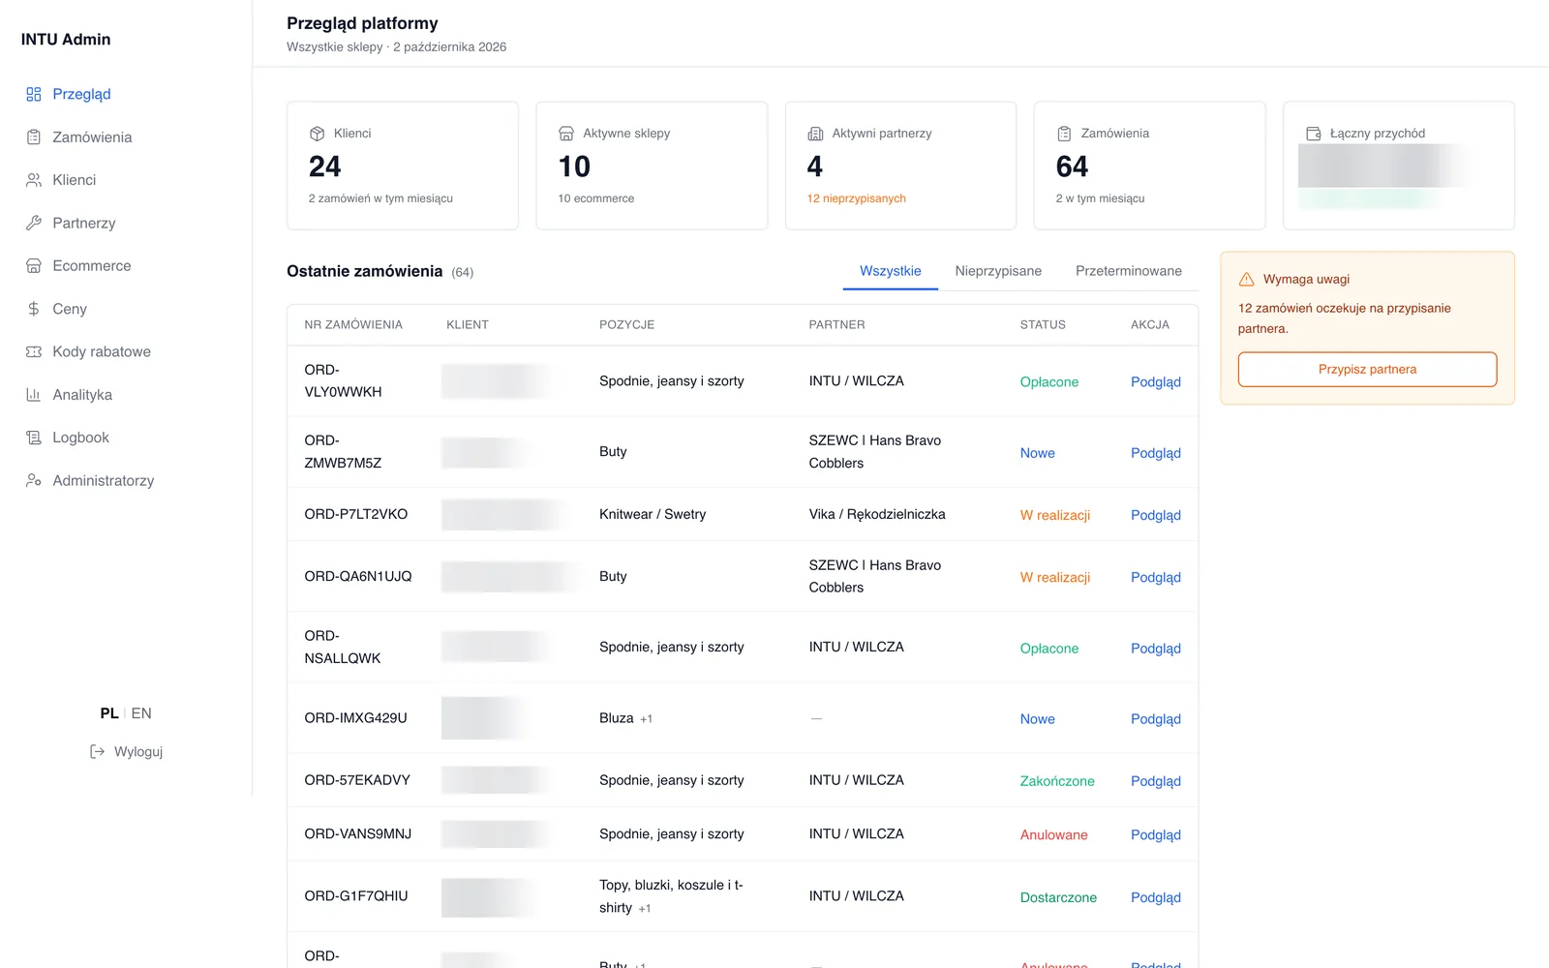Switch to the Przeterminowane tab
Image resolution: width=1549 pixels, height=968 pixels.
point(1129,271)
